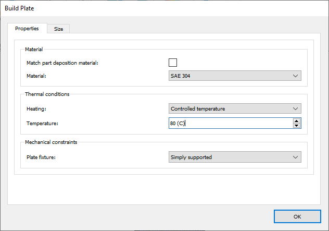
Task: Click the chevron arrow on Material combo box
Action: tap(296, 76)
